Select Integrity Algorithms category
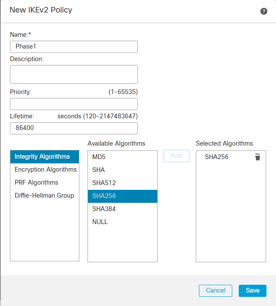The height and width of the screenshot is (306, 276). [x=45, y=156]
